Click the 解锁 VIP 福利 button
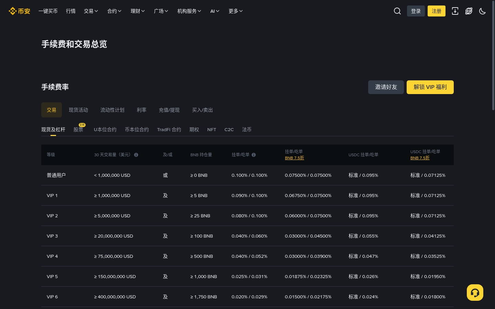 (x=430, y=87)
